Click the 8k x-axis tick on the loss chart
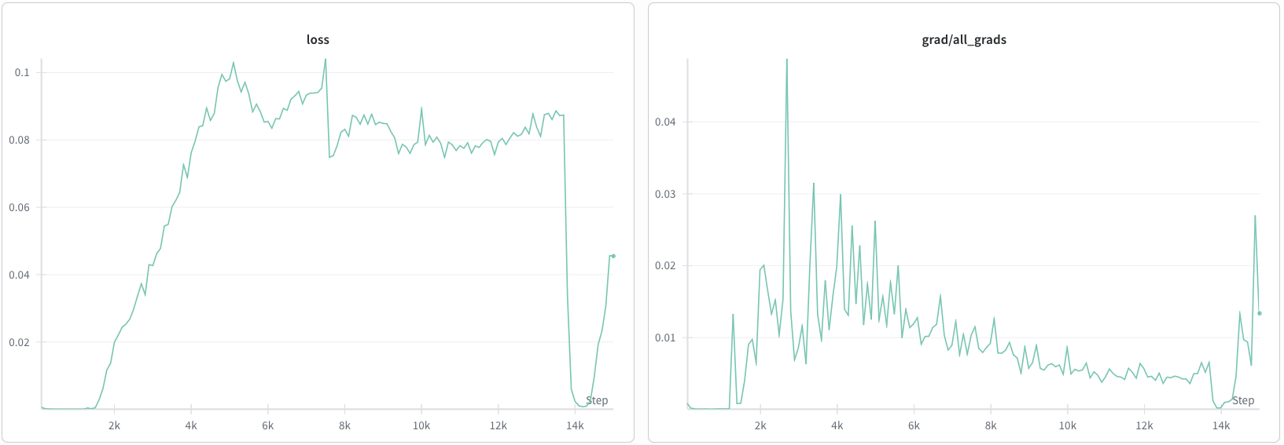 (x=344, y=426)
